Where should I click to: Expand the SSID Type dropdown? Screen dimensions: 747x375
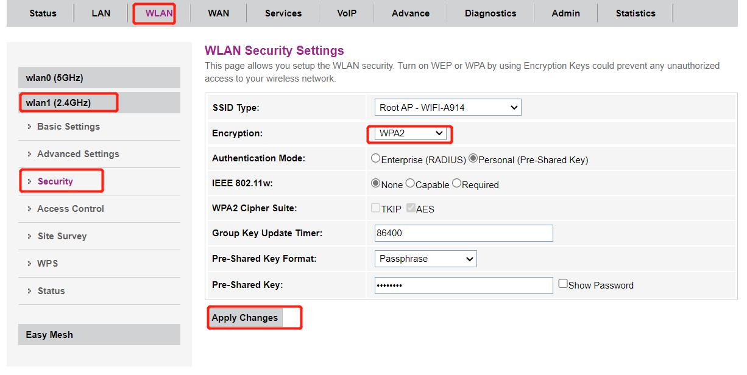click(448, 108)
